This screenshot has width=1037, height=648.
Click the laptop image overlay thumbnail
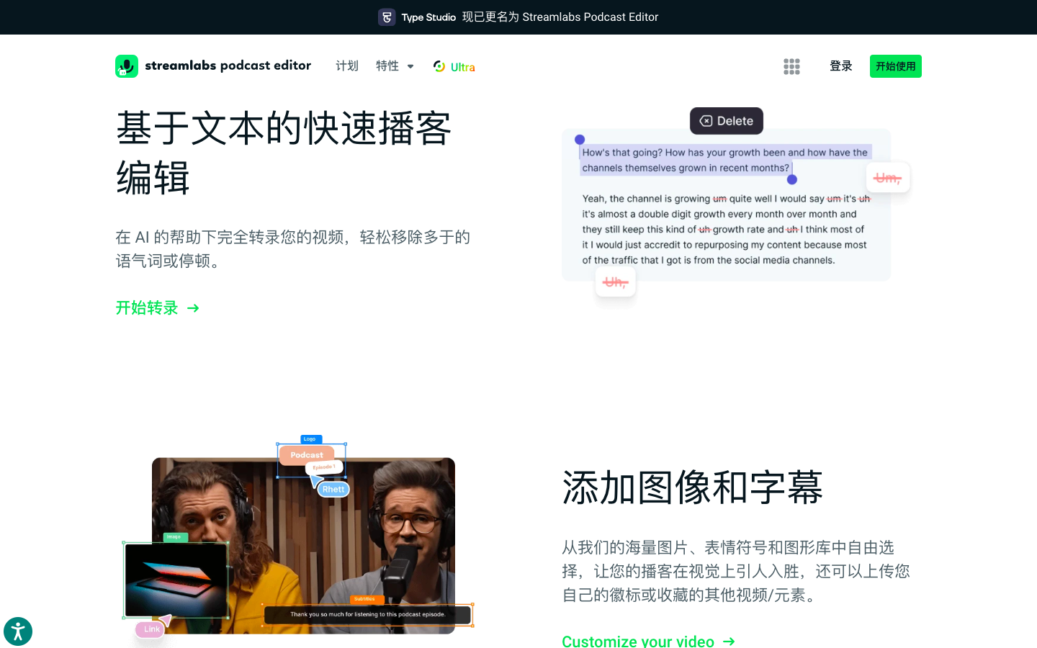176,580
